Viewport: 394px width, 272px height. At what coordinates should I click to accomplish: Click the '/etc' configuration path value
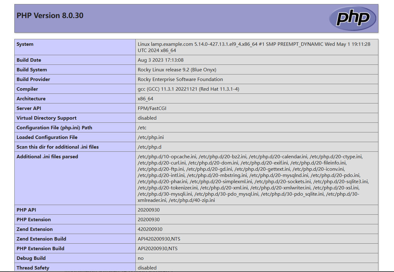142,128
